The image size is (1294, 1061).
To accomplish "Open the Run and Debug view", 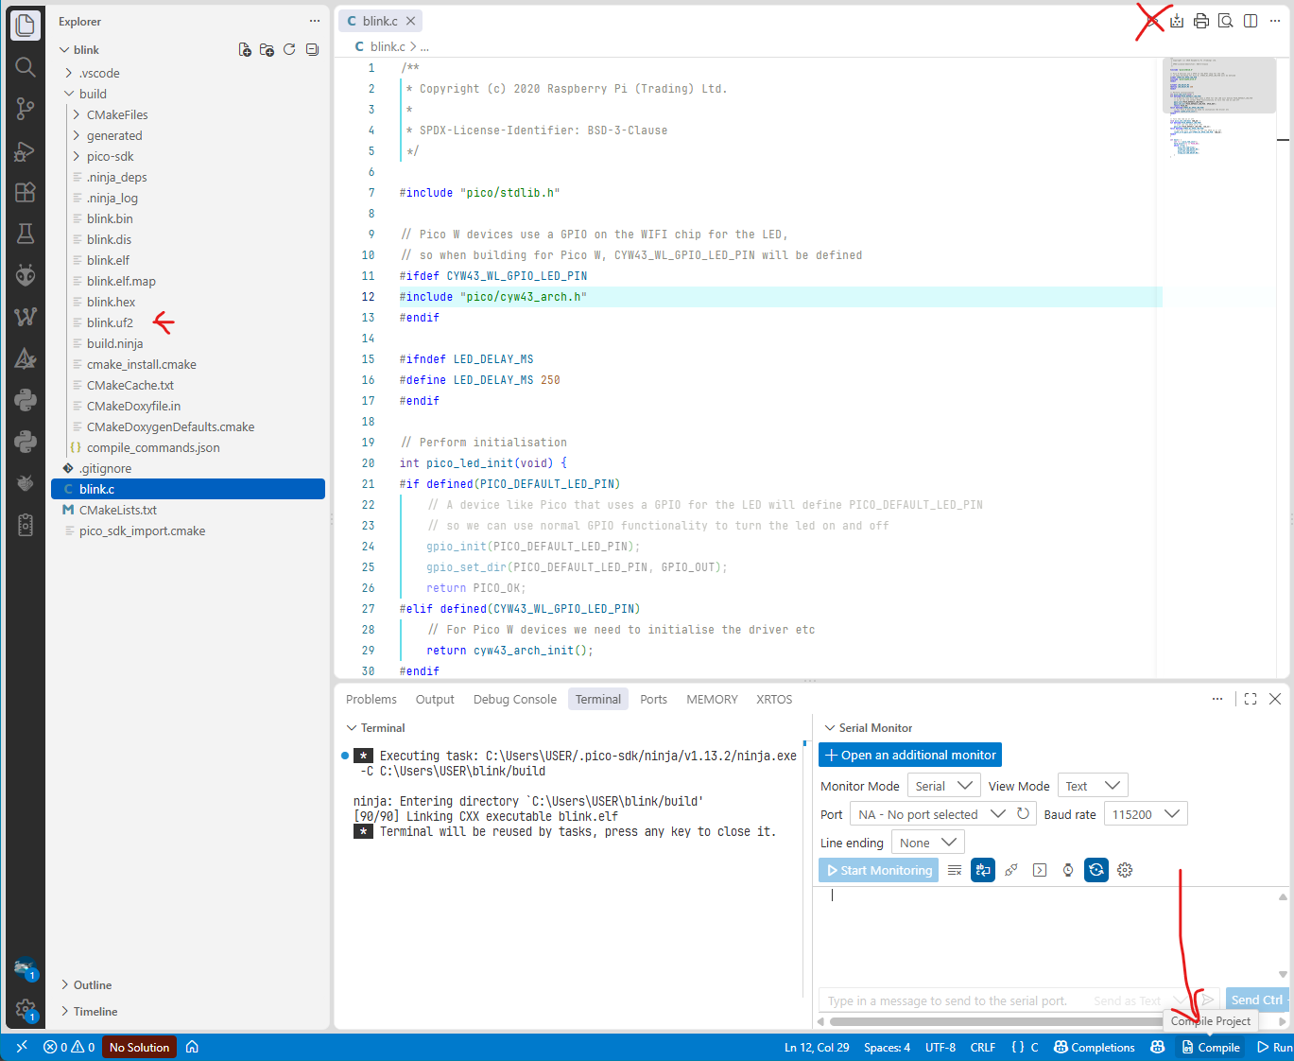I will [x=26, y=150].
